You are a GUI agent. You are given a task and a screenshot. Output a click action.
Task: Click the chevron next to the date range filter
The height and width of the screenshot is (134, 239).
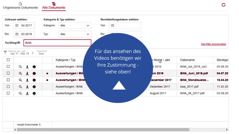(33, 53)
